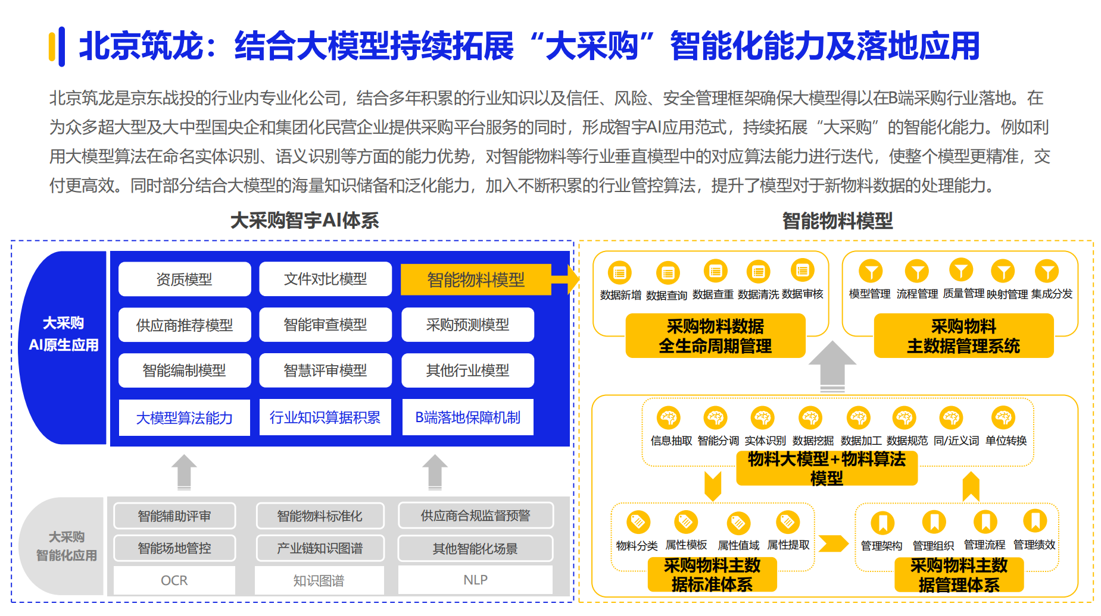Screen dimensions: 1101x616
Task: Click the 智能辅助评审 gray box
Action: click(x=174, y=516)
